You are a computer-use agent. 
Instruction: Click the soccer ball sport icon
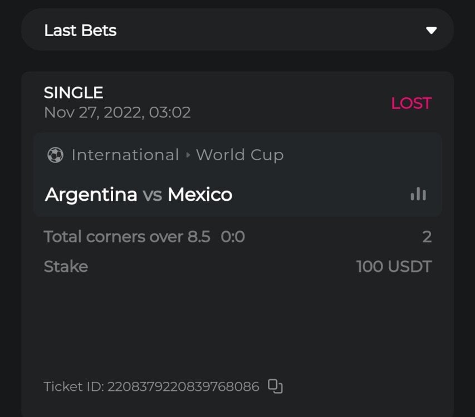(x=55, y=155)
